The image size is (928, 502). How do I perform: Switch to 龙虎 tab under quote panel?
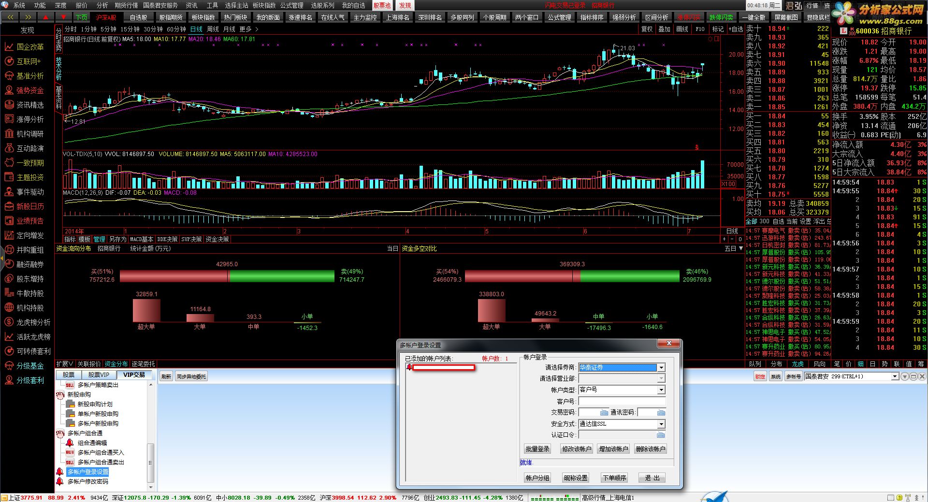point(797,364)
